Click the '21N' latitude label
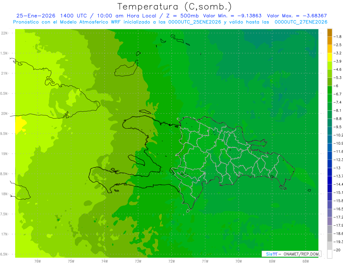 [x=4, y=73]
